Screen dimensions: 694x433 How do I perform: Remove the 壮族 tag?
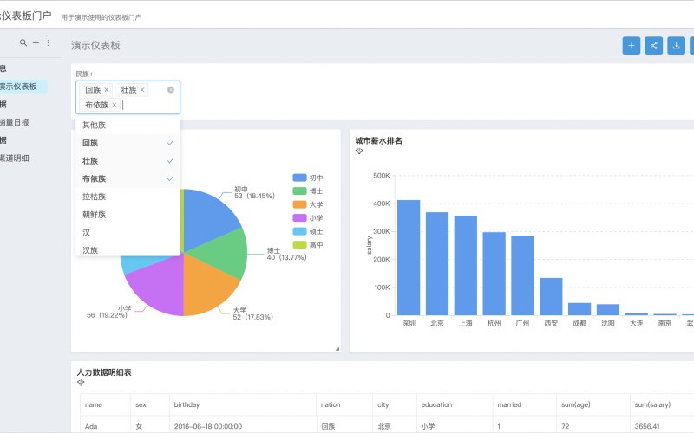click(142, 90)
